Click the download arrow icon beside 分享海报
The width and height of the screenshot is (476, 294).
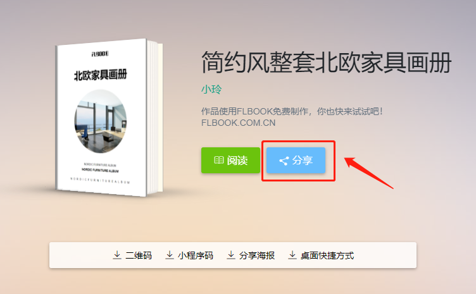pyautogui.click(x=231, y=255)
